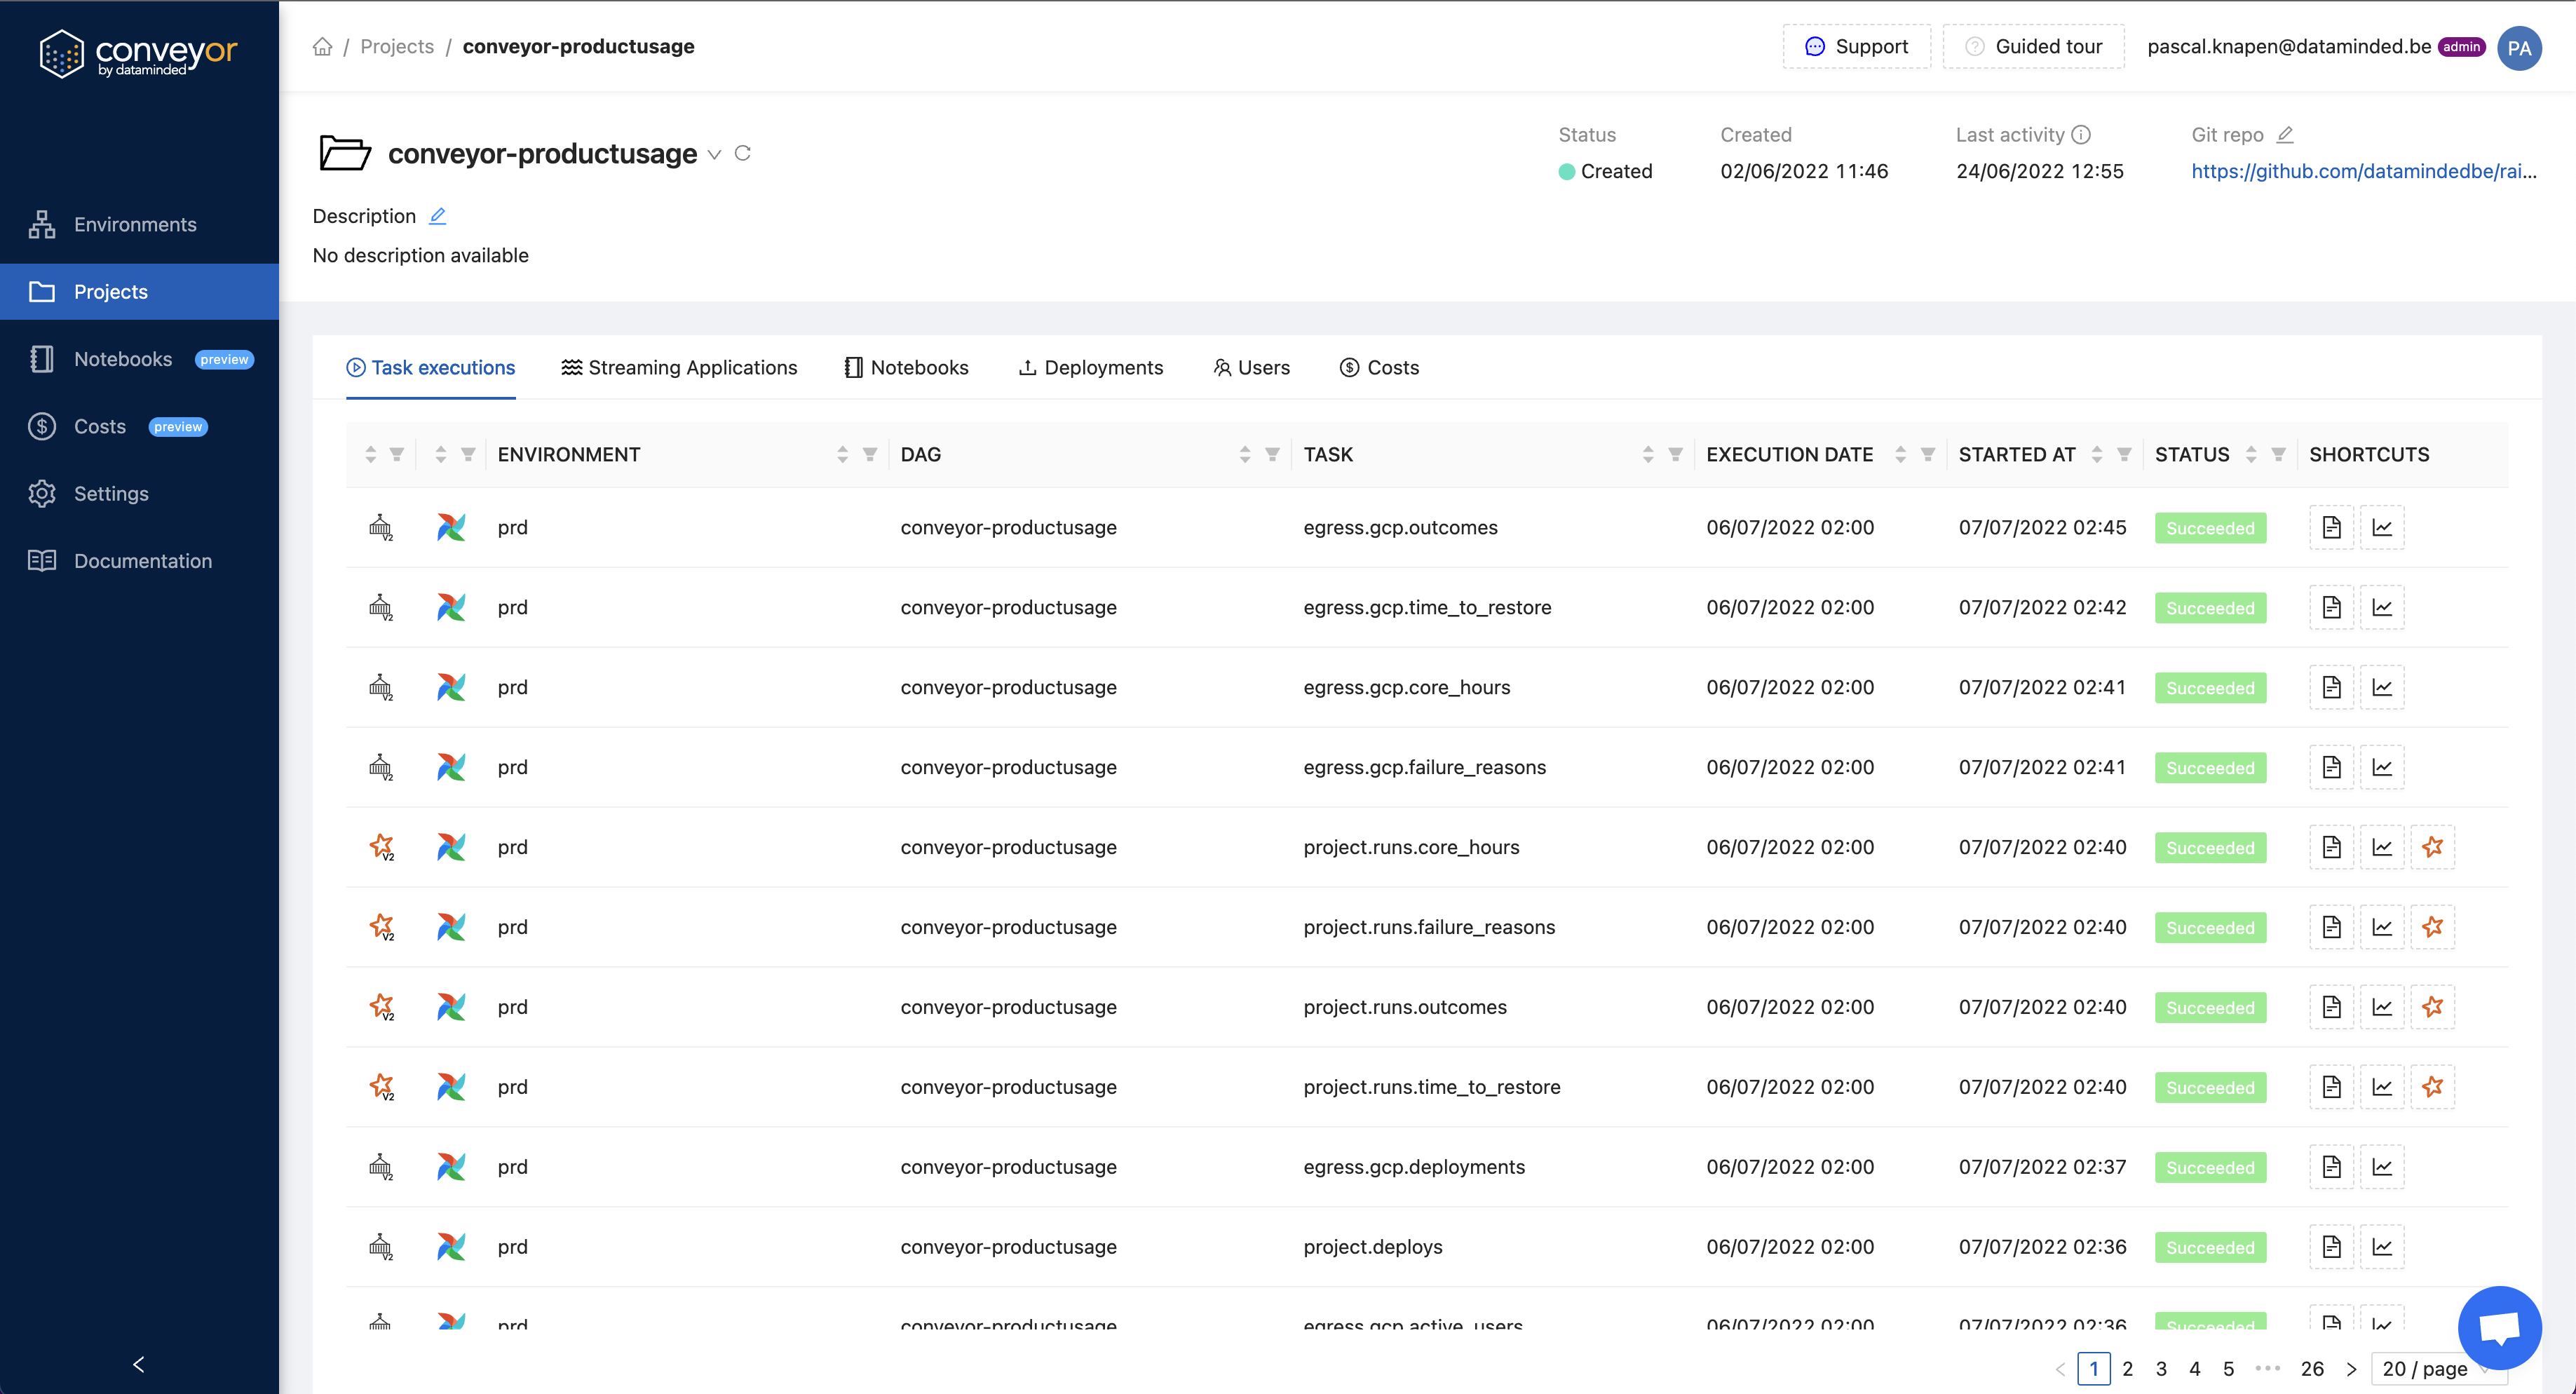
Task: Click Last activity info icon
Action: point(2081,135)
